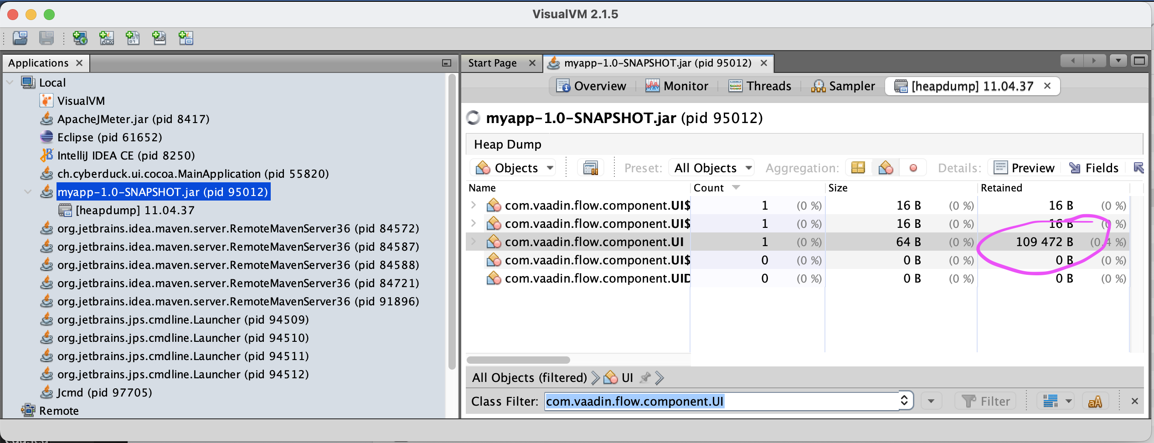Expand the first com.vaadin.flow.component.UI row
Image resolution: width=1154 pixels, height=443 pixels.
pos(473,205)
